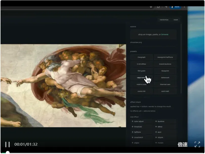
Task: Click the randomize button
Action: [x=164, y=20]
